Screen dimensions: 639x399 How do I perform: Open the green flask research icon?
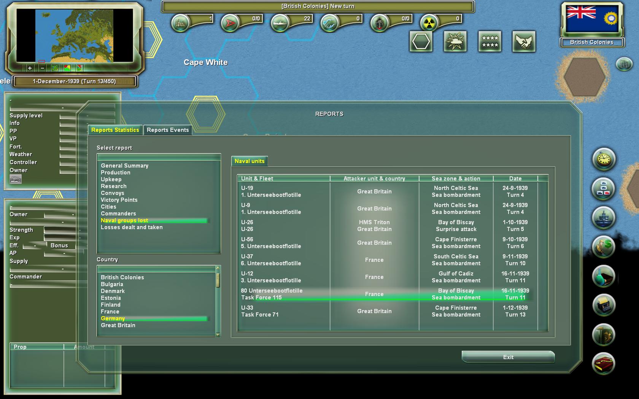[x=604, y=276]
